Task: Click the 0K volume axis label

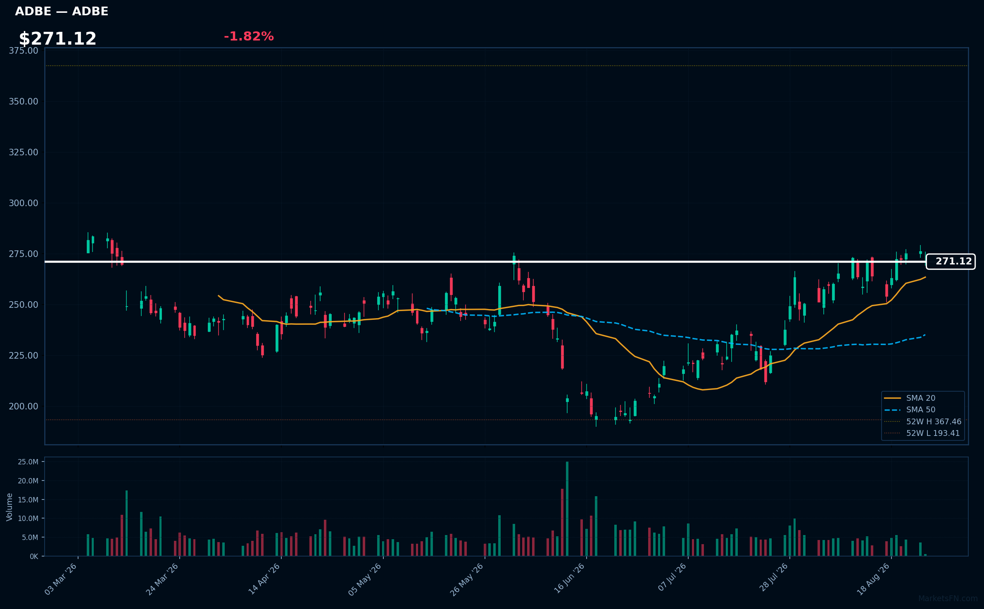Action: [34, 557]
